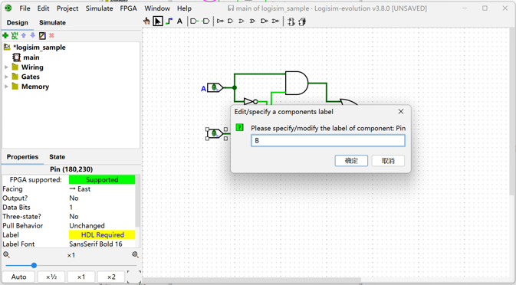Click the zoom slider handle

click(34, 265)
